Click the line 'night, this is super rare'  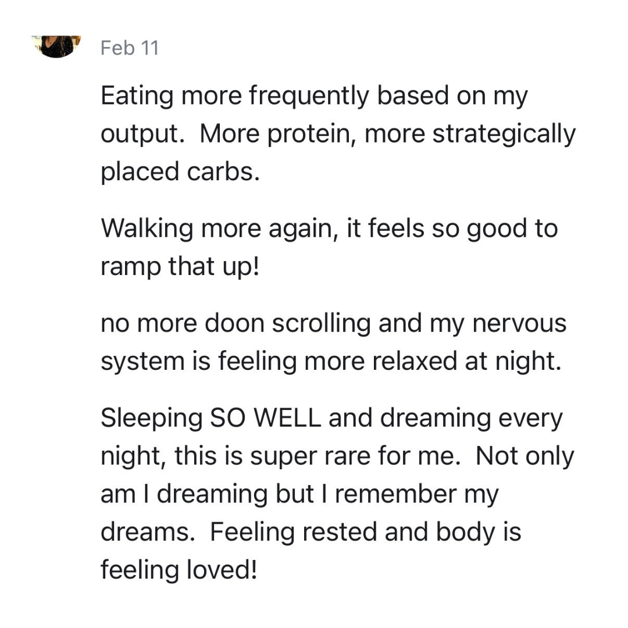[x=337, y=456]
